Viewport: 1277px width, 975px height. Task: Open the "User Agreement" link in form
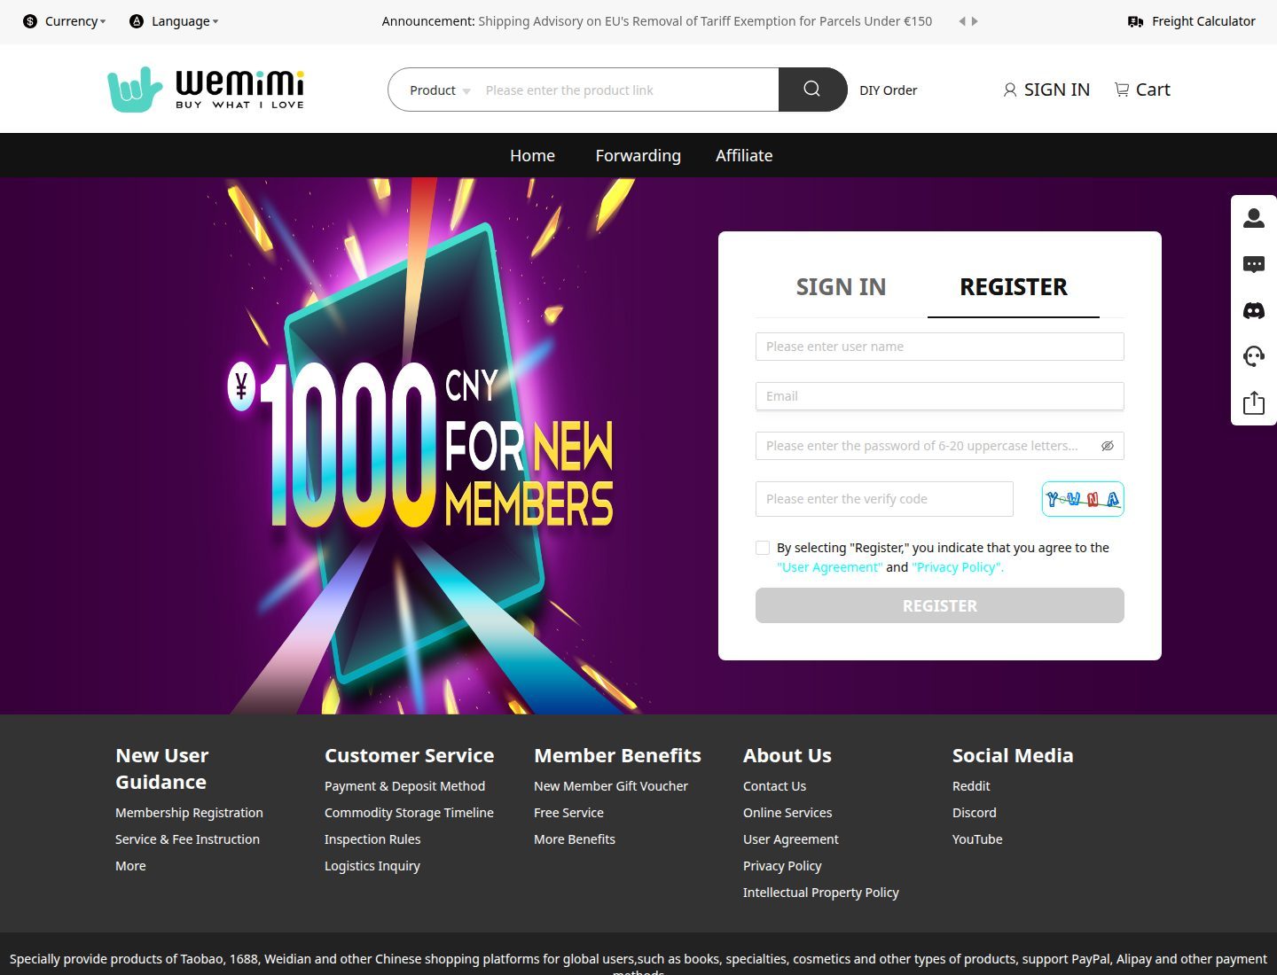point(830,567)
